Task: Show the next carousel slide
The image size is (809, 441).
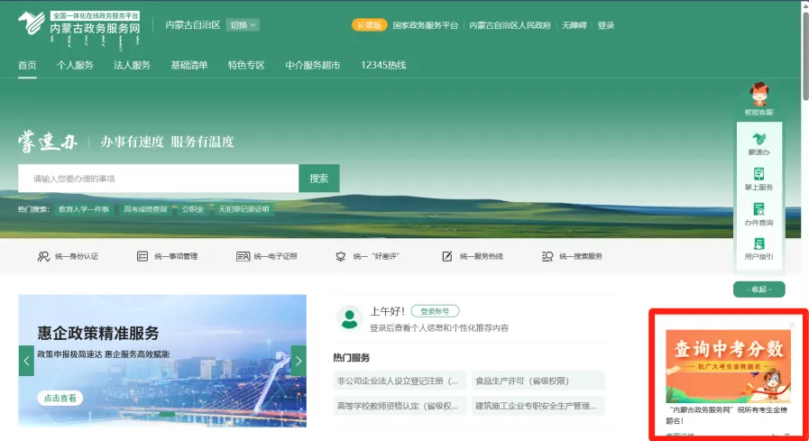Action: coord(299,361)
